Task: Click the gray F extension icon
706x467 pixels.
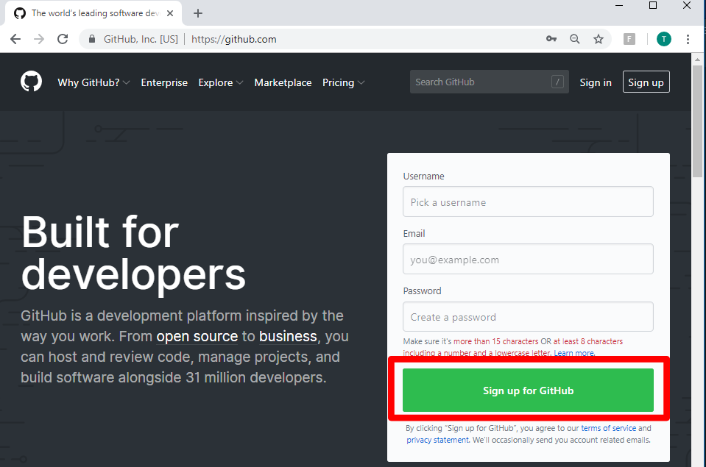Action: [629, 39]
